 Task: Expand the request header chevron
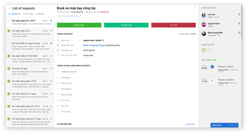pos(195,8)
